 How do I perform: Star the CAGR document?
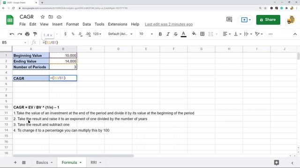[43, 17]
